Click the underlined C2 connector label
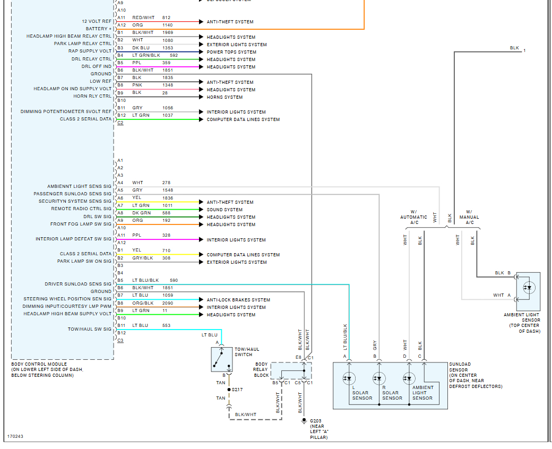The height and width of the screenshot is (449, 552). tap(120, 123)
